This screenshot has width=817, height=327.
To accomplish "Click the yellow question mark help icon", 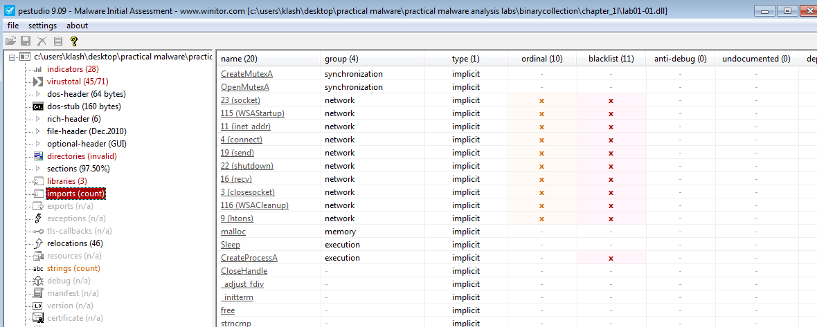I will pos(73,41).
